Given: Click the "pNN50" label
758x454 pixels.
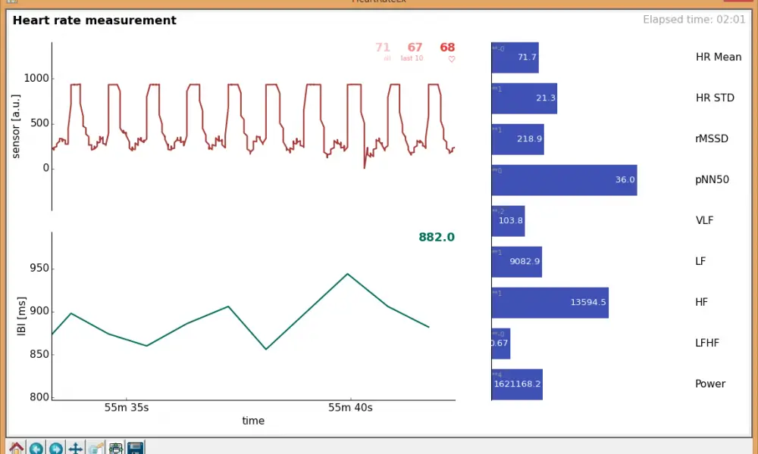Looking at the screenshot, I should [x=712, y=180].
